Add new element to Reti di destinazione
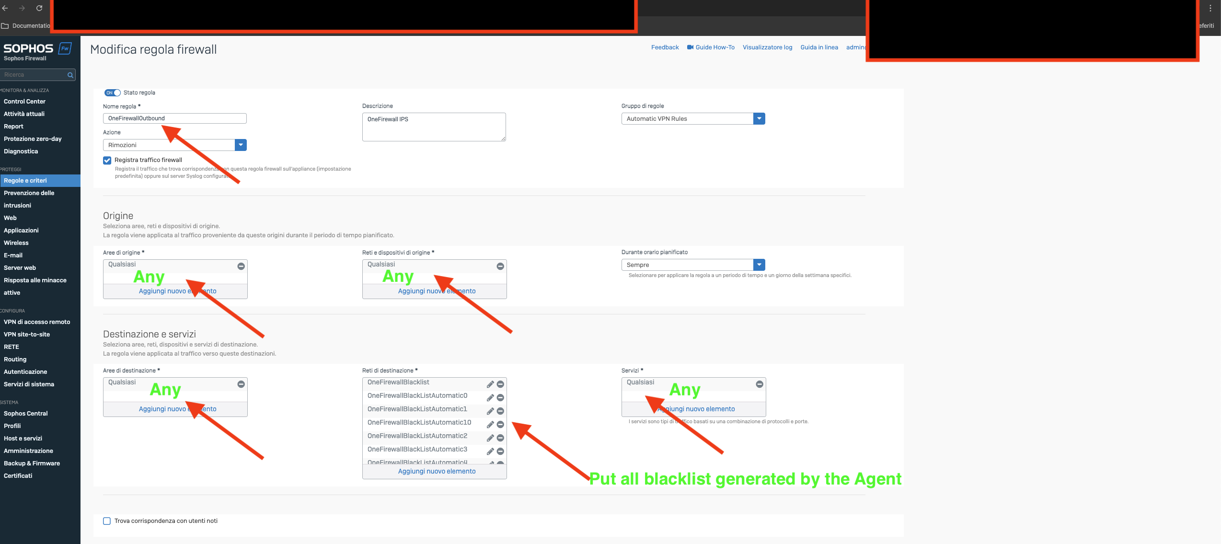 tap(437, 472)
